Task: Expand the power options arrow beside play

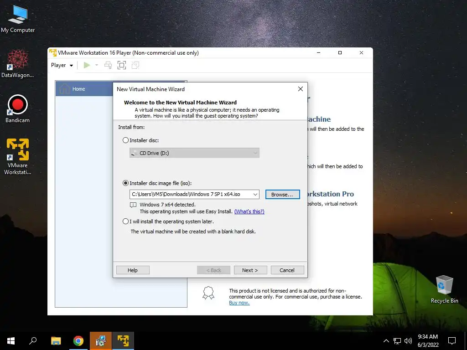Action: (x=97, y=65)
